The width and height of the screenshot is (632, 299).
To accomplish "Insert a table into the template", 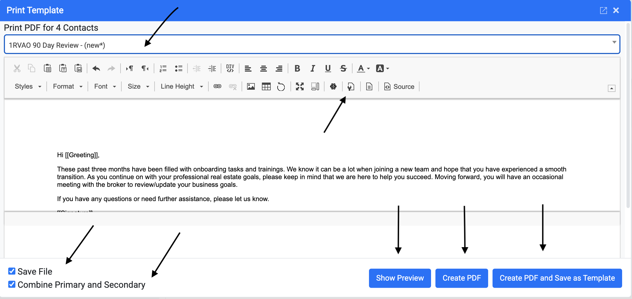I will tap(266, 87).
